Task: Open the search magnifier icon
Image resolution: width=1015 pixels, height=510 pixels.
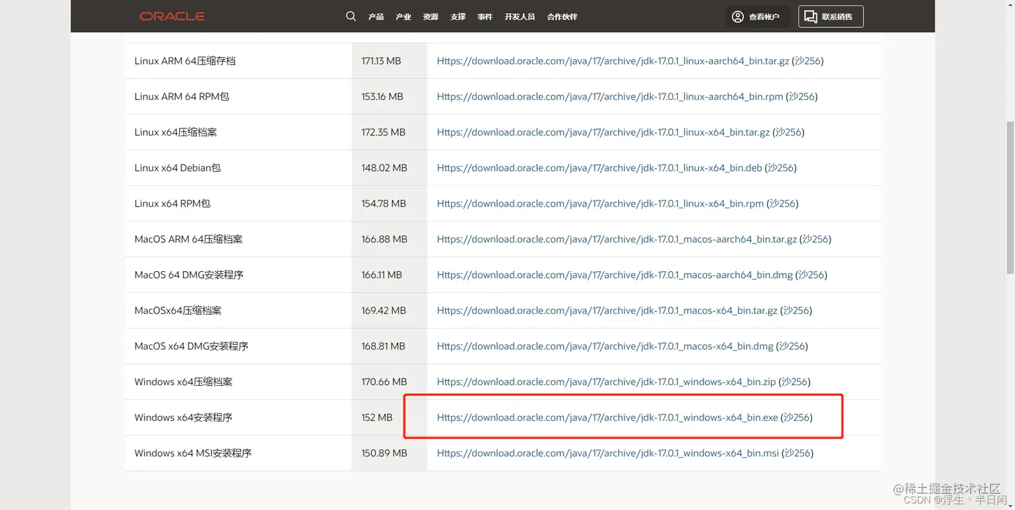Action: pos(350,16)
